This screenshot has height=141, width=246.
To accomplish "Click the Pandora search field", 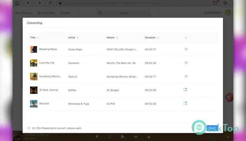I will (x=123, y=13).
